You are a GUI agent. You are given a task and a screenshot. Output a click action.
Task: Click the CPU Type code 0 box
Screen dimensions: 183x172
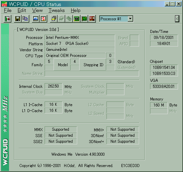point(110,56)
